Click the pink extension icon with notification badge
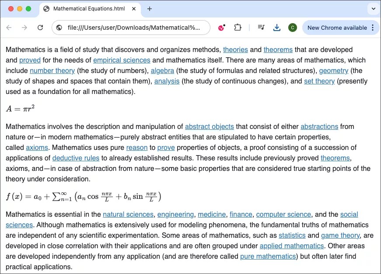Viewport: 381px width, 274px height. point(221,27)
